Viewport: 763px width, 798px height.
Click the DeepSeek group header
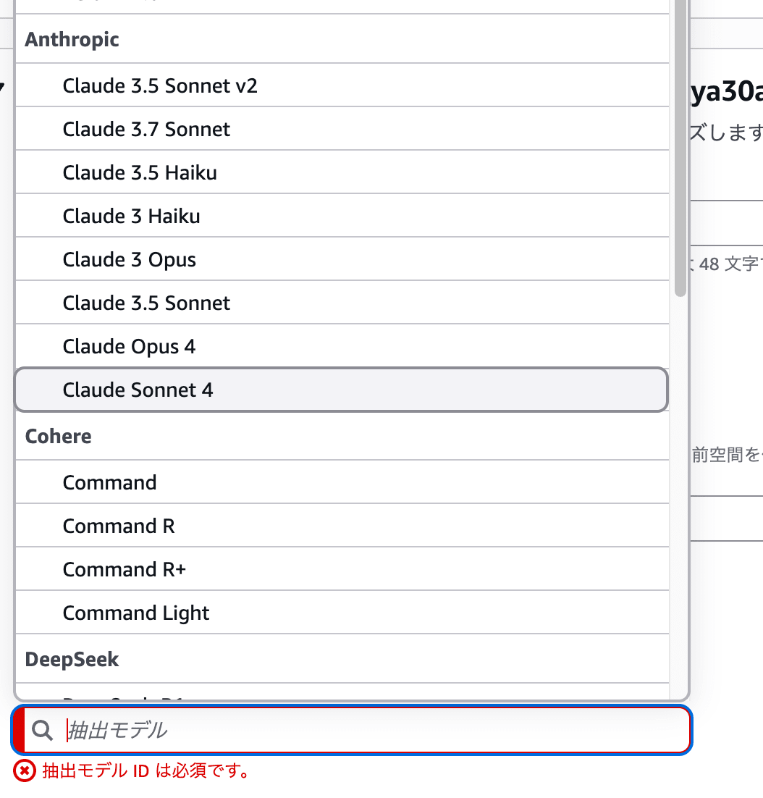coord(72,660)
